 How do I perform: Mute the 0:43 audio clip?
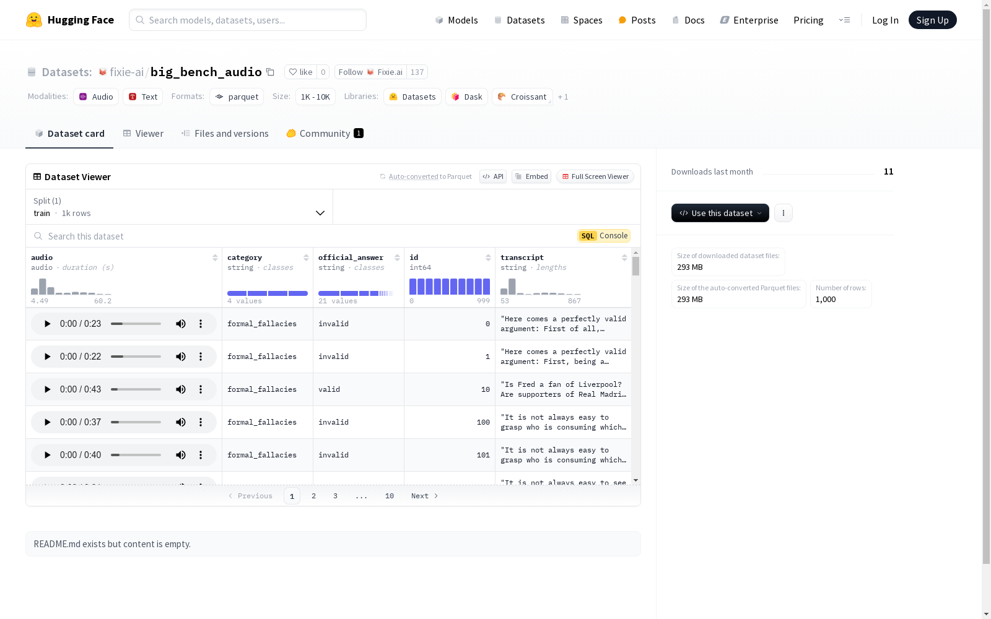(181, 389)
